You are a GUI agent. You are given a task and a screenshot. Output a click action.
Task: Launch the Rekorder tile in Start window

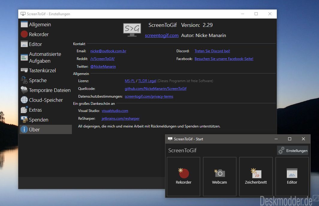184,176
